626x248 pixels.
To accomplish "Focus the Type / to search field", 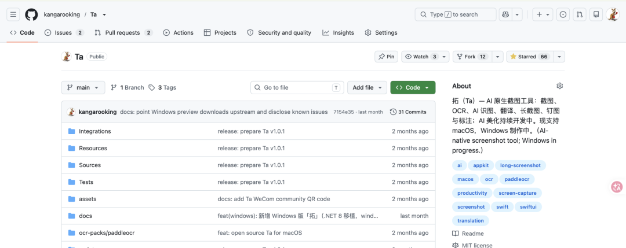I will (456, 14).
